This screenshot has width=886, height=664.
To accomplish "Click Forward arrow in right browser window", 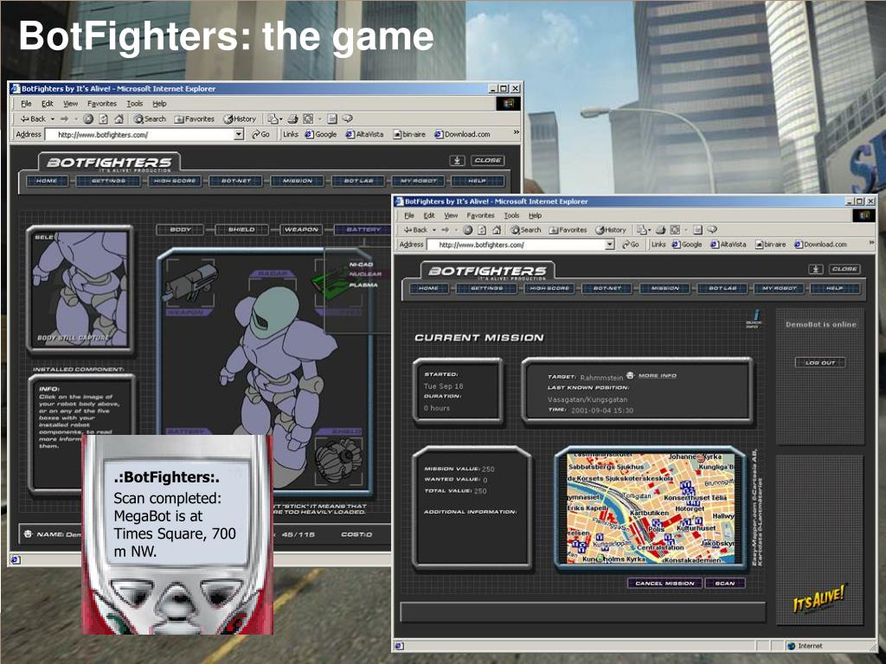I will (x=445, y=230).
